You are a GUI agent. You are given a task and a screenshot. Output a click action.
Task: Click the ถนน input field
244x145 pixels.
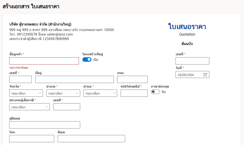pos(132,79)
